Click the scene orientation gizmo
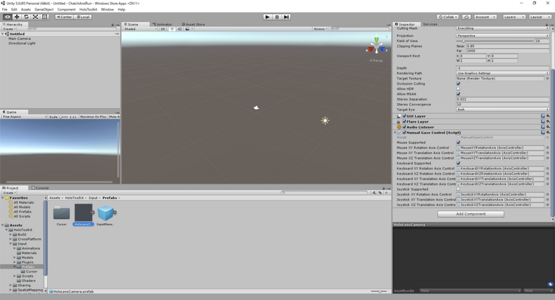555x300 pixels. (x=376, y=46)
